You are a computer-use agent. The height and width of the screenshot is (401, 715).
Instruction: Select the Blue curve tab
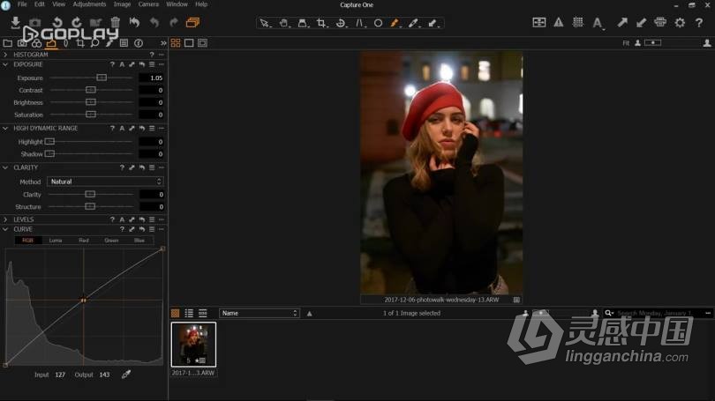click(x=139, y=241)
